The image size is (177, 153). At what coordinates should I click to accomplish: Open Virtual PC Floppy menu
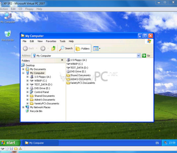(29, 9)
